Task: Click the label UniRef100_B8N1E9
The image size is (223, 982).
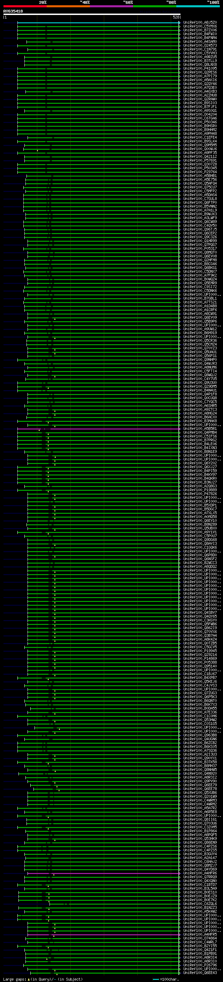Action: [x=200, y=452]
